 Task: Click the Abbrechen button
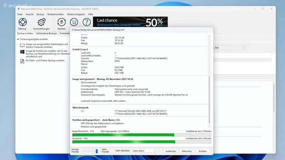187,151
